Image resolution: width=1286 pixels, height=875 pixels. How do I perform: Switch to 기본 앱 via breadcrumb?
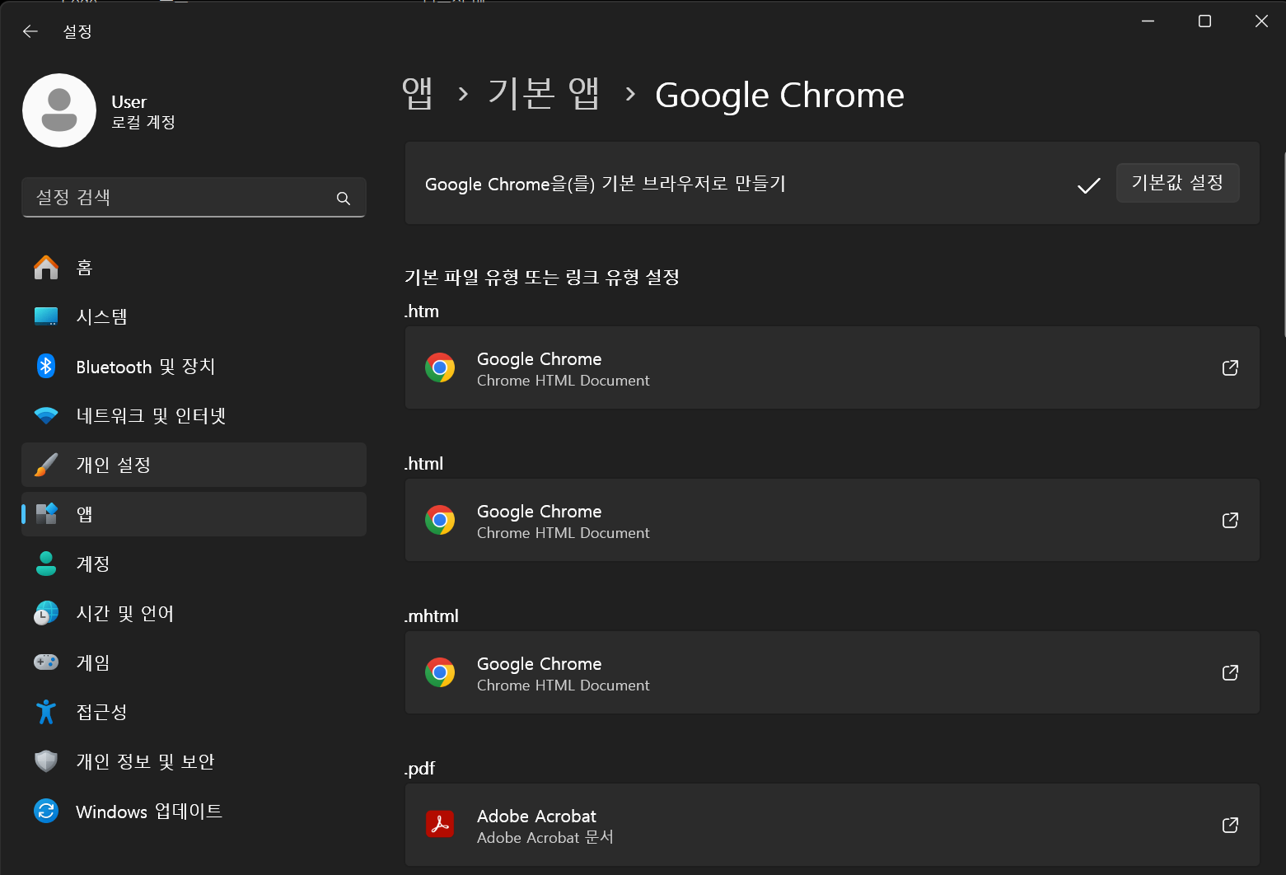pyautogui.click(x=544, y=94)
